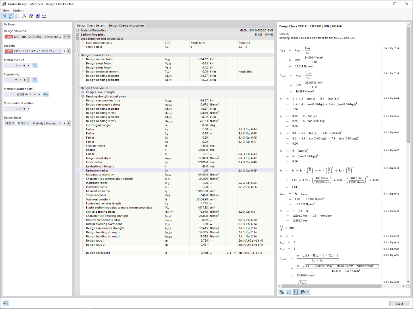Click the first toolbar icon under View
This screenshot has height=309, width=413.
point(4,16)
